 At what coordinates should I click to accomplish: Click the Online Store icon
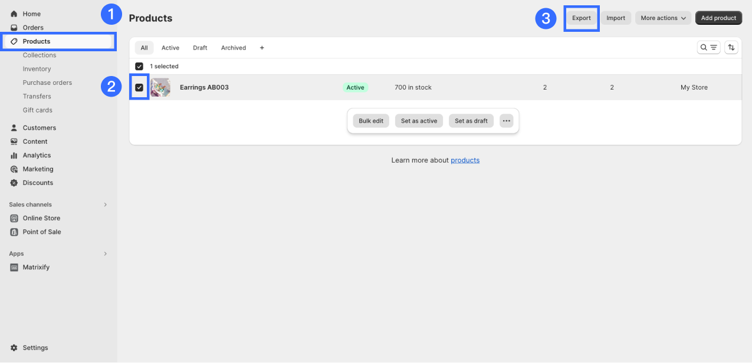(14, 218)
